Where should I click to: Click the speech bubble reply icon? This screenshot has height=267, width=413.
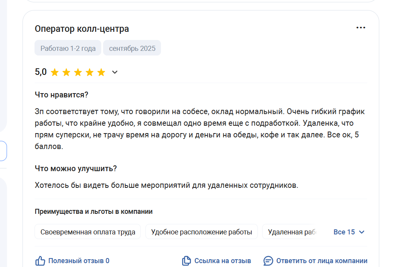[x=268, y=261]
